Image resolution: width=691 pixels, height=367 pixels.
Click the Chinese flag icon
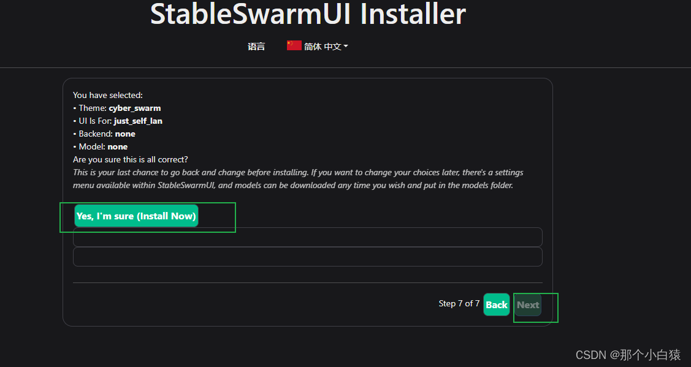click(294, 45)
